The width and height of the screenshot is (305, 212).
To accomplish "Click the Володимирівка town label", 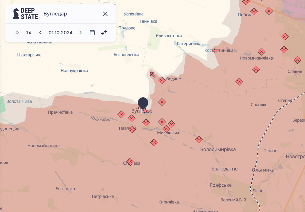I will click(x=218, y=149).
